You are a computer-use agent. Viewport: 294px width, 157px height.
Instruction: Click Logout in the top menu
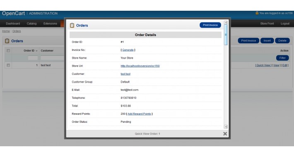tap(285, 24)
